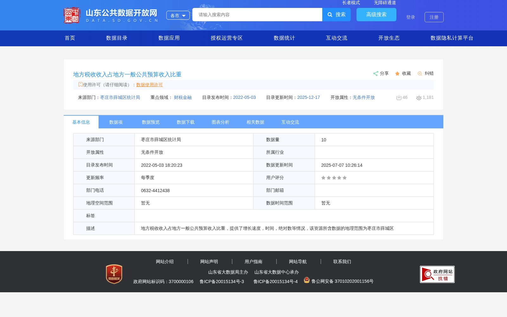Open 网站导航 footer link

(x=298, y=262)
